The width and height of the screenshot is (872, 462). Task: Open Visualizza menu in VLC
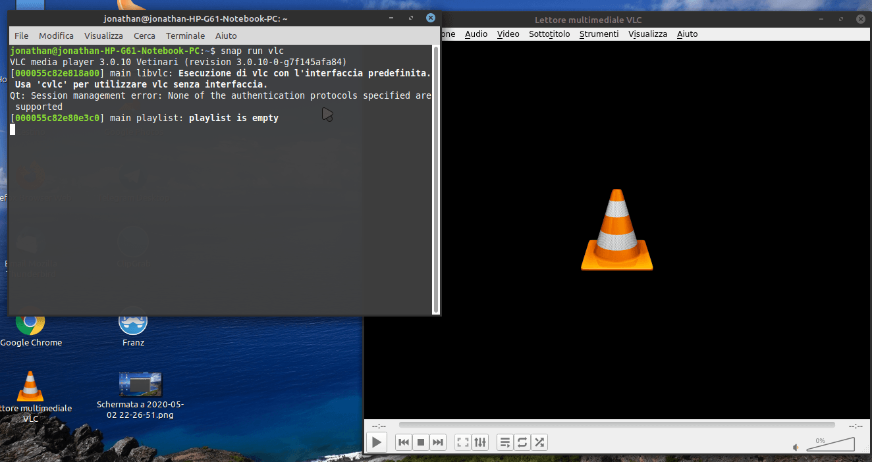pyautogui.click(x=647, y=34)
